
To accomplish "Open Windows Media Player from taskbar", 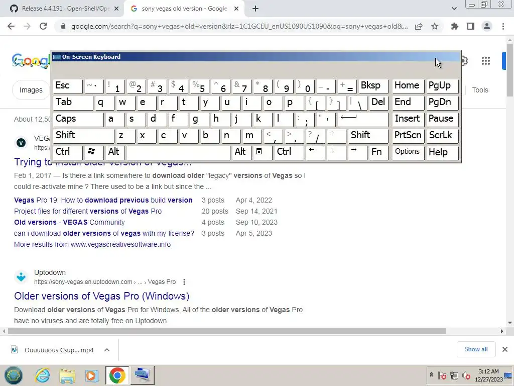I will tap(91, 375).
